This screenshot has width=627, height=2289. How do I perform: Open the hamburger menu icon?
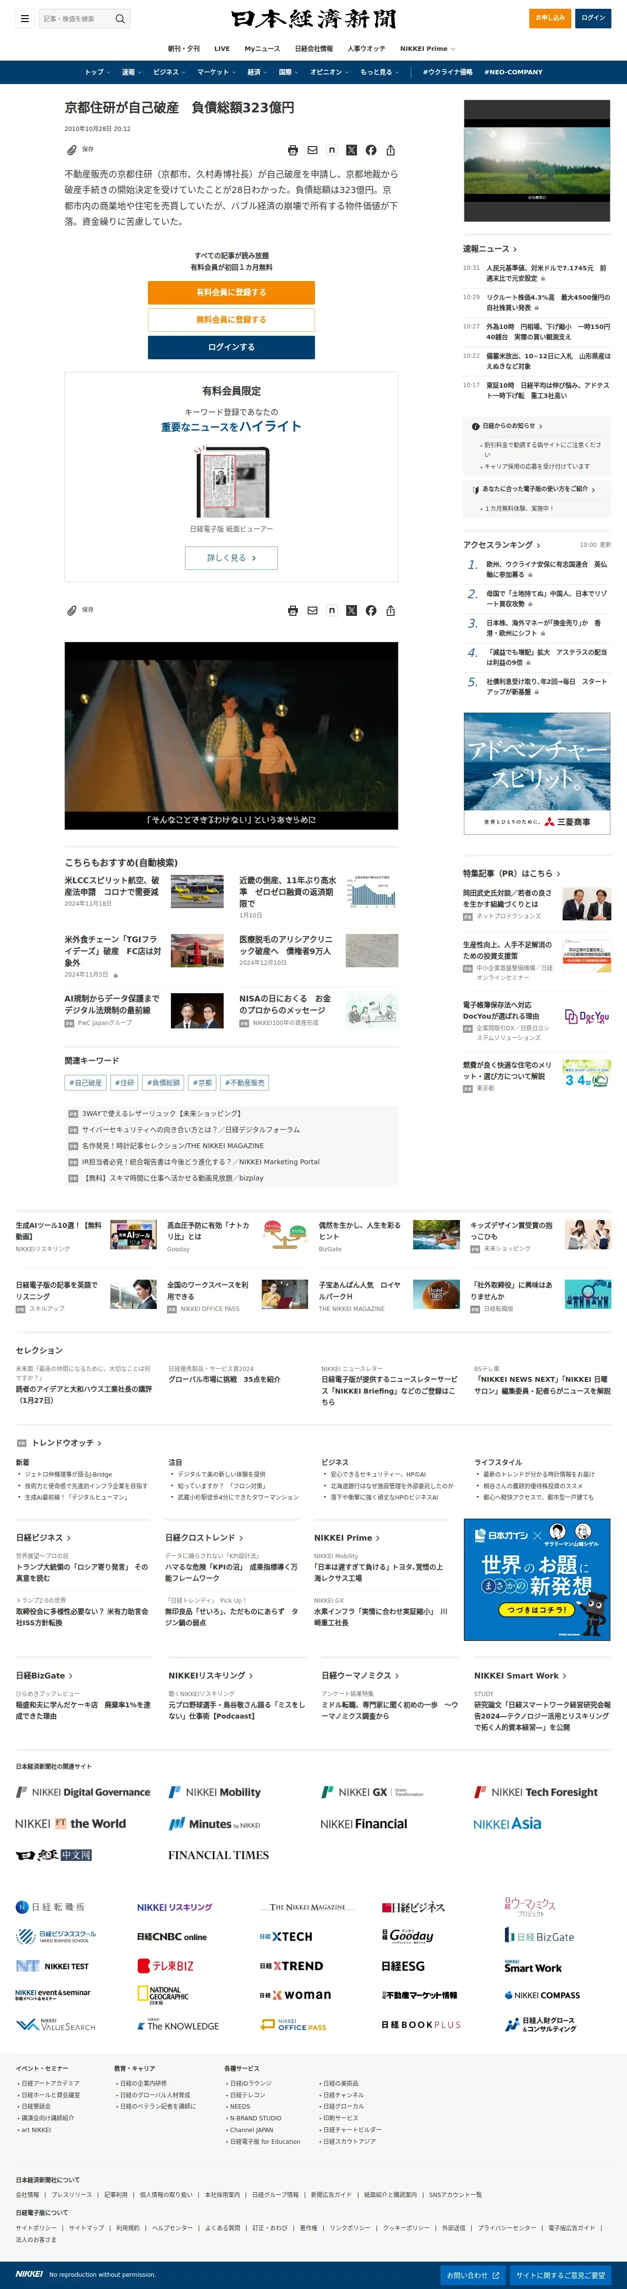(25, 19)
